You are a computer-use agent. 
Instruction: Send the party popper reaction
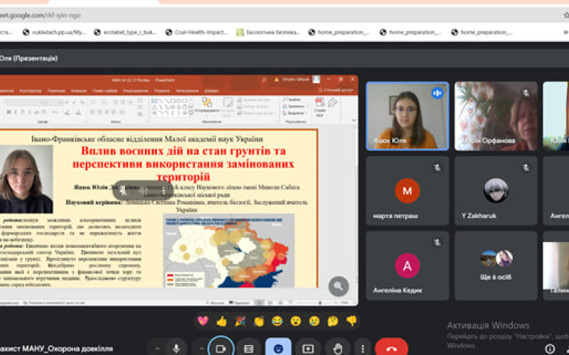pos(240,321)
